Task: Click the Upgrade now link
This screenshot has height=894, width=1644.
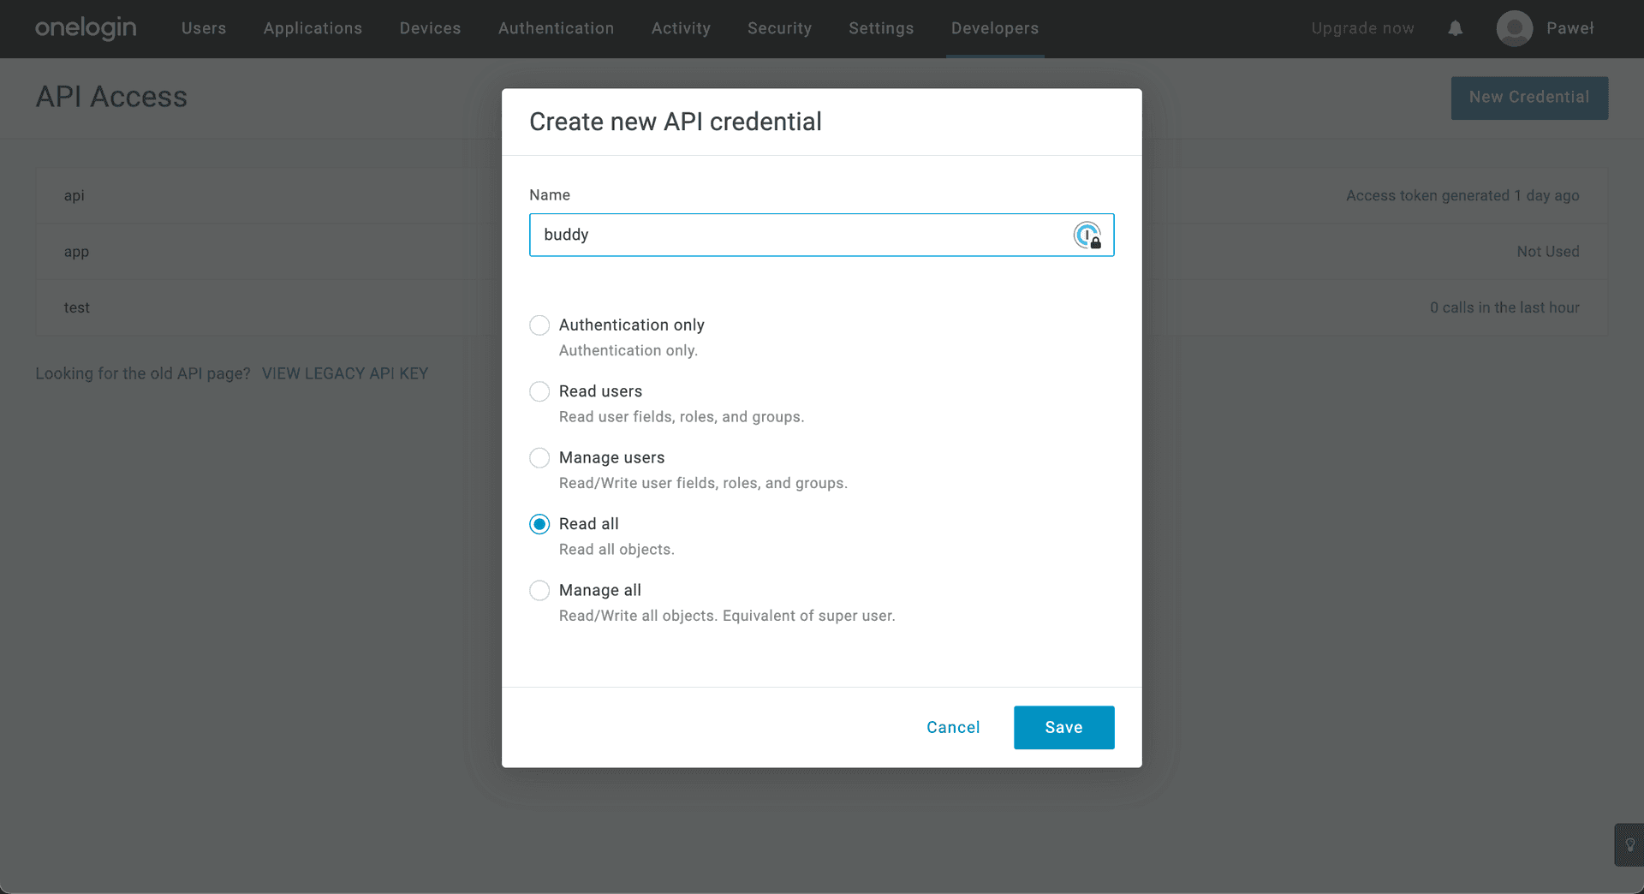Action: pos(1362,28)
